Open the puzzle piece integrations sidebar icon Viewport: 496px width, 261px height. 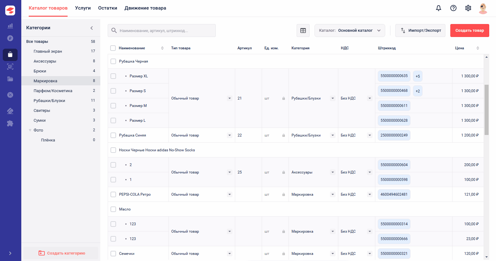tap(10, 124)
